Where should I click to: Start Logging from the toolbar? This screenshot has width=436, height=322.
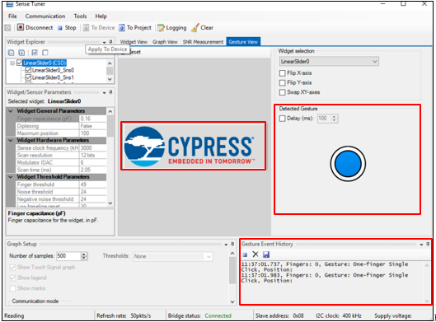172,27
